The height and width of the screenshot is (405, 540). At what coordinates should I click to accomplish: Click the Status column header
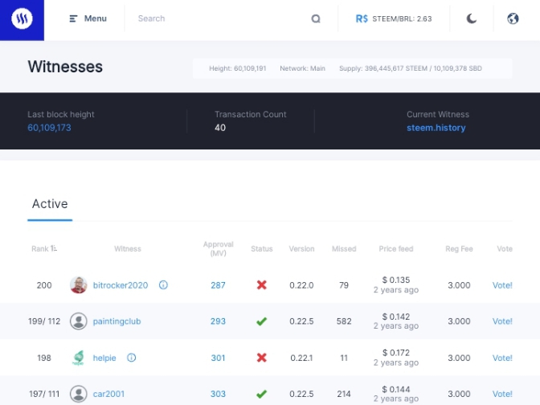262,248
